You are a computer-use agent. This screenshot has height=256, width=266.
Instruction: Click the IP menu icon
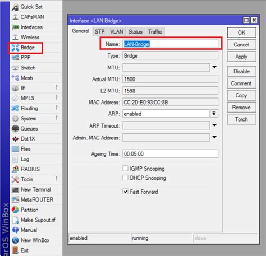click(15, 88)
